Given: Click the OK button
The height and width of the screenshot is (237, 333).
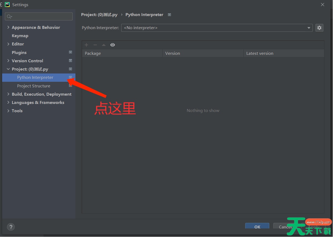Looking at the screenshot, I should (257, 227).
